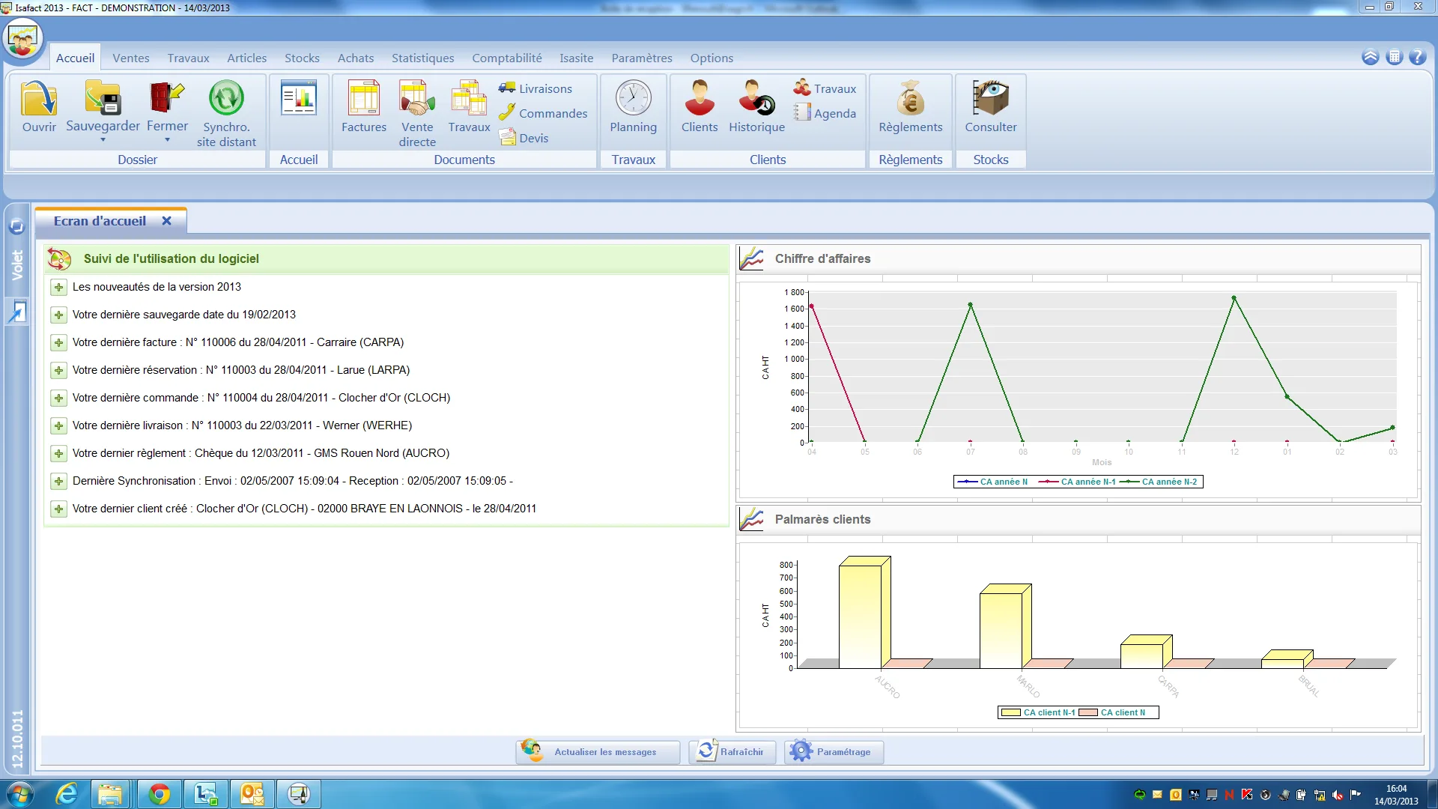Open the Accueil dashboard icon
Image resolution: width=1438 pixels, height=809 pixels.
coord(299,99)
